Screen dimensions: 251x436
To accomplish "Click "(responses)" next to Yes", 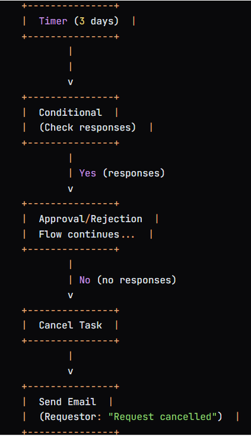I will [x=133, y=173].
